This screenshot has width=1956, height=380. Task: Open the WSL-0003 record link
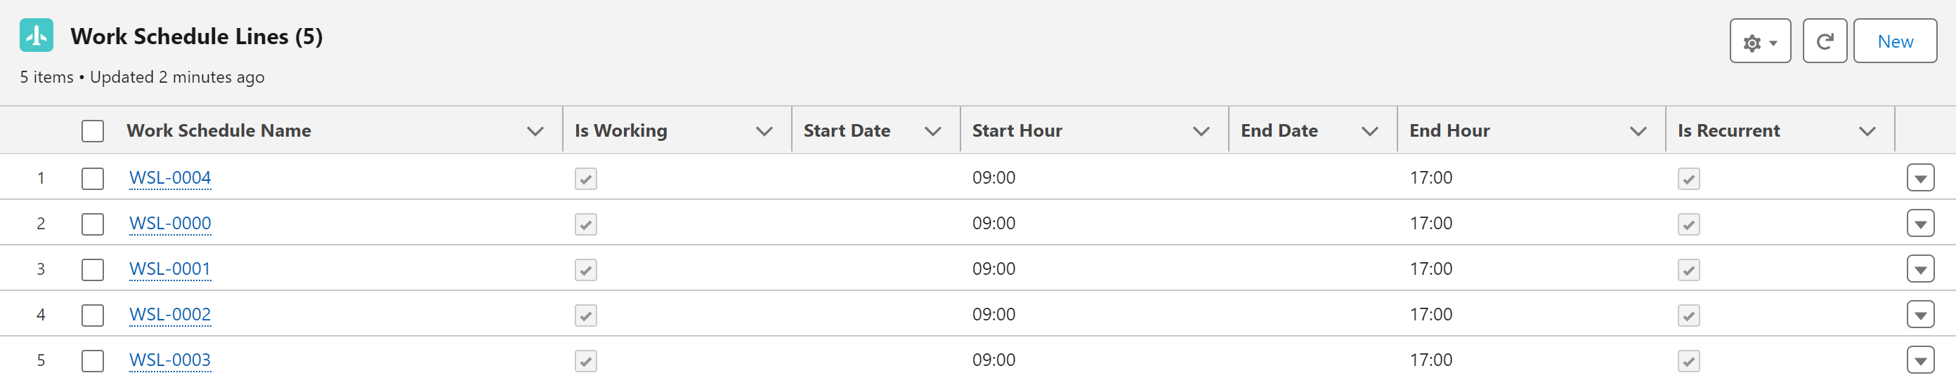170,360
